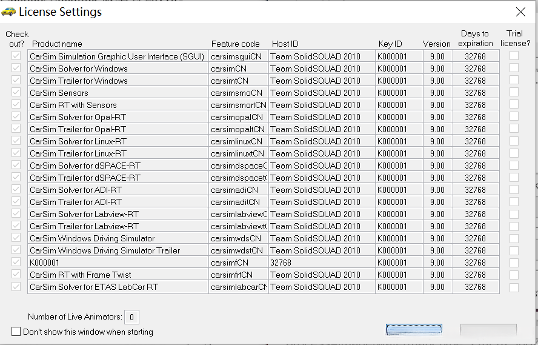538x345 pixels.
Task: Select the CarSim Solver for Linux-RT product name
Action: click(x=78, y=141)
